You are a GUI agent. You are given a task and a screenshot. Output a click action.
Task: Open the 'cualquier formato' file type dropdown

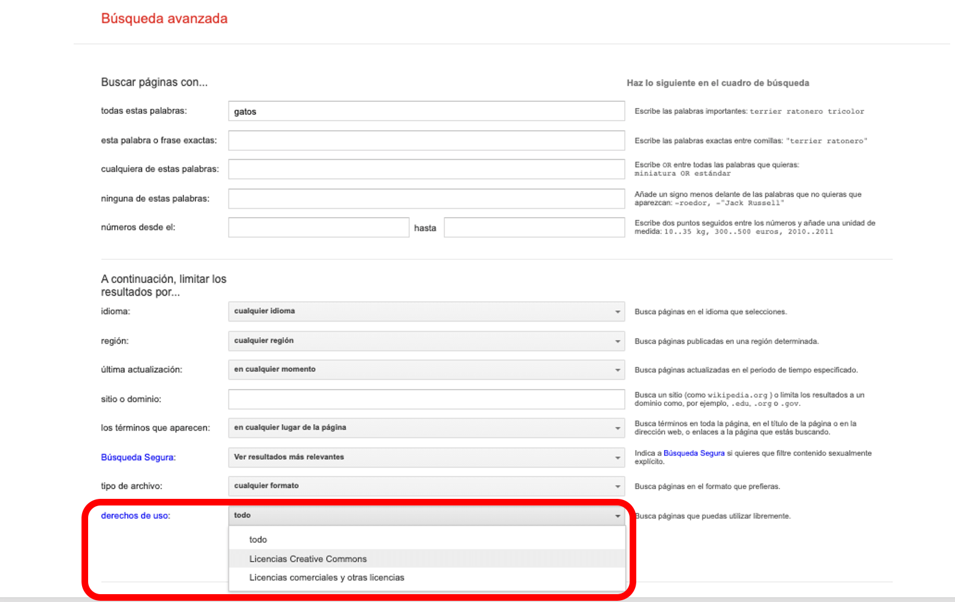click(x=426, y=486)
